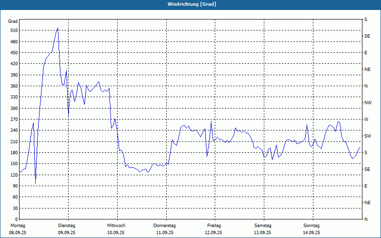Click the Freitag day label
Screen dimensions: 381x238
[x=214, y=226]
